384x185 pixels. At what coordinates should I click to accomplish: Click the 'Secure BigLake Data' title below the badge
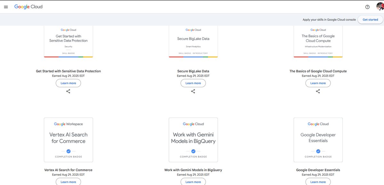pyautogui.click(x=193, y=71)
